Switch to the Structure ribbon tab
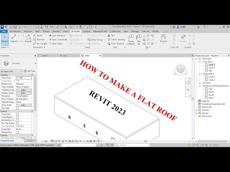The image size is (230, 172). pyautogui.click(x=28, y=31)
